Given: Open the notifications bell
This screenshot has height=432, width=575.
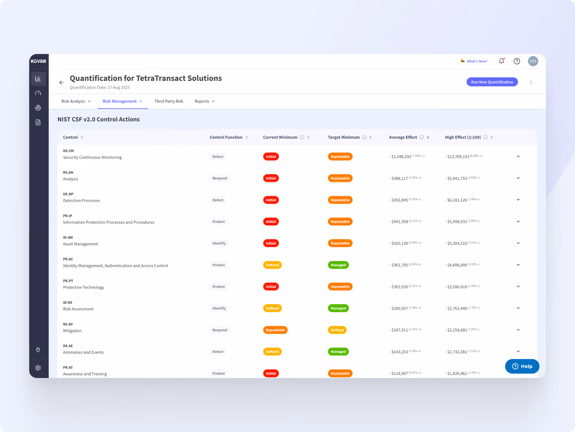Looking at the screenshot, I should [502, 61].
